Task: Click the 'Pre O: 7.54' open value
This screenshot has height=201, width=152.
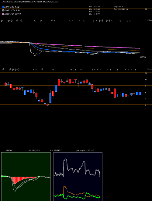Action: click(x=95, y=7)
